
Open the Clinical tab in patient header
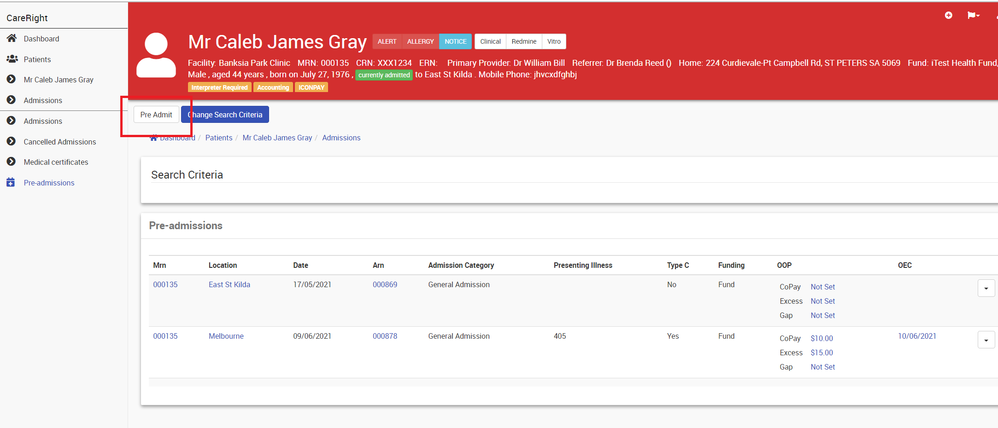point(490,41)
